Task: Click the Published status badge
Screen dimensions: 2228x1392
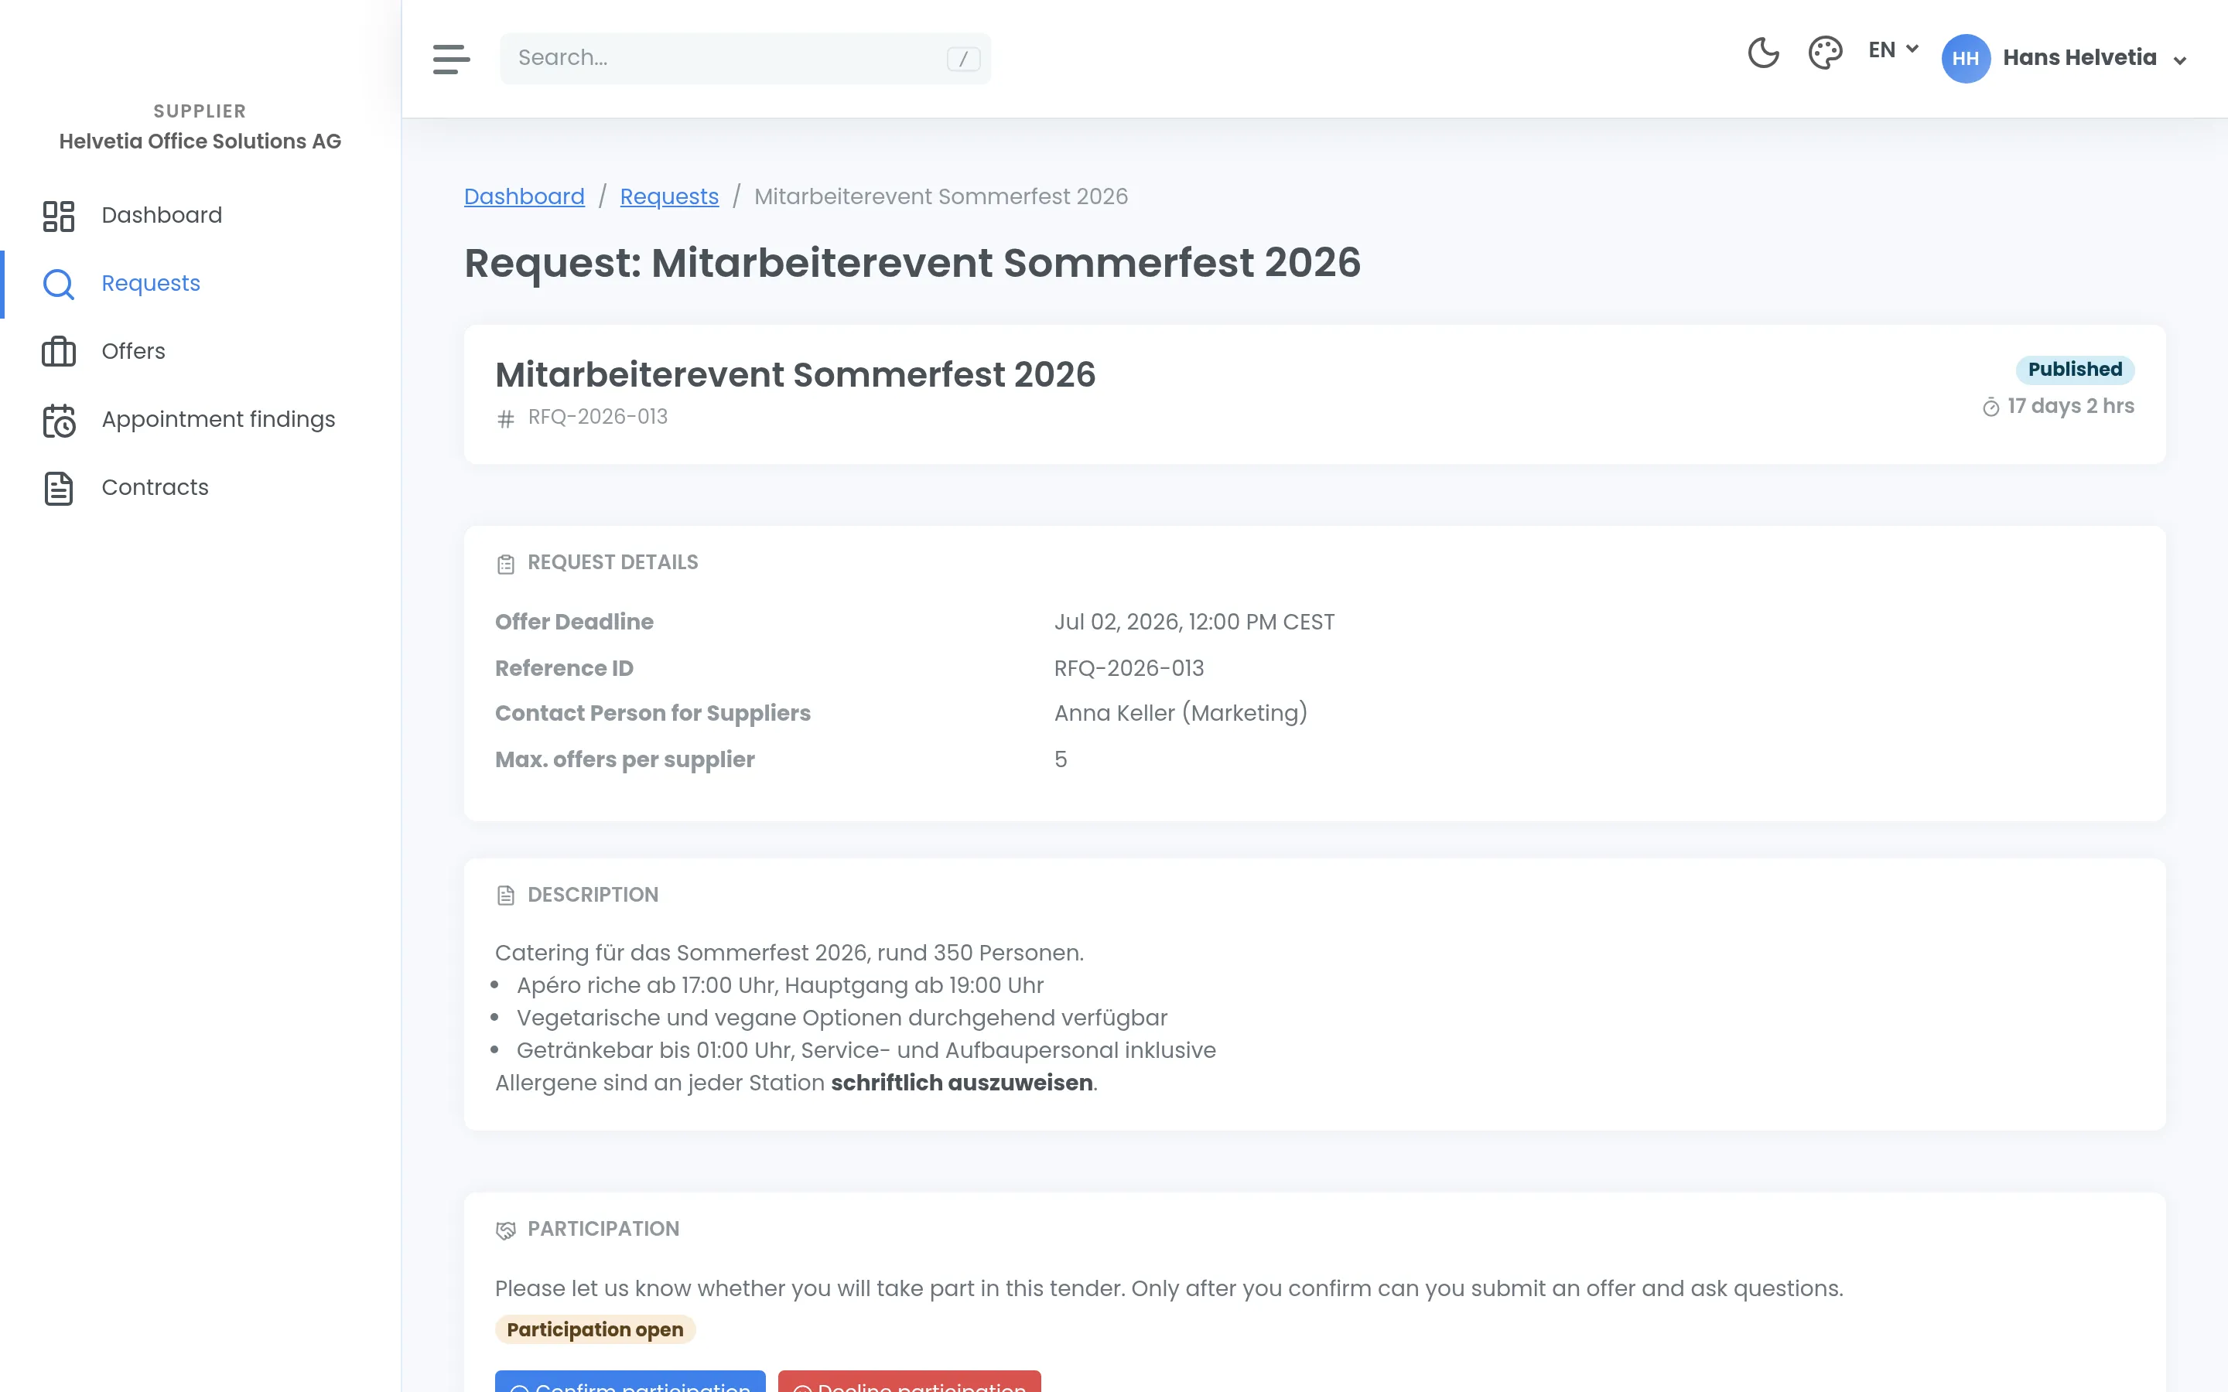Action: (x=2075, y=369)
